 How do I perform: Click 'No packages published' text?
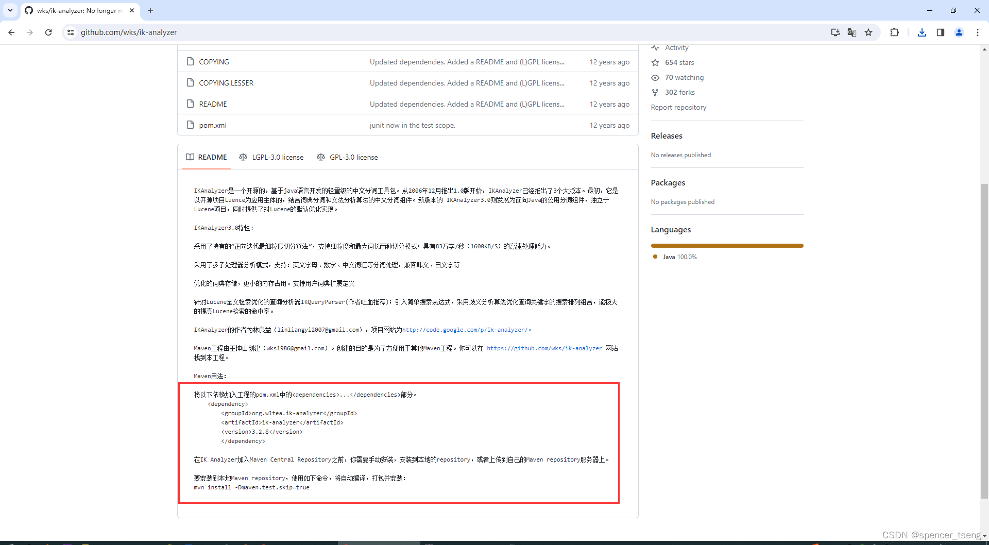[683, 202]
